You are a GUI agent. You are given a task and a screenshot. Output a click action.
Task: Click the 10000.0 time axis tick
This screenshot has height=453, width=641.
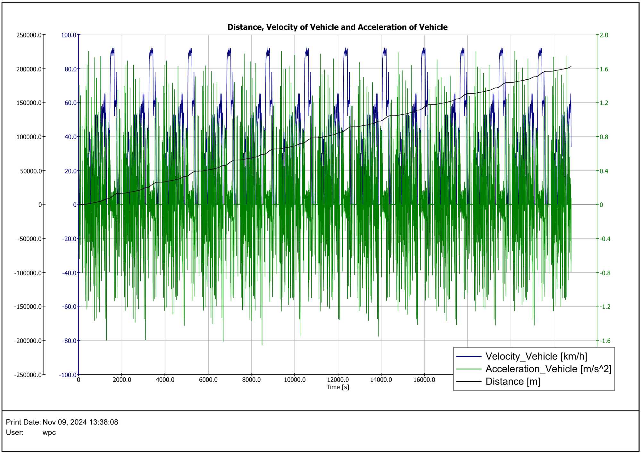tap(295, 380)
